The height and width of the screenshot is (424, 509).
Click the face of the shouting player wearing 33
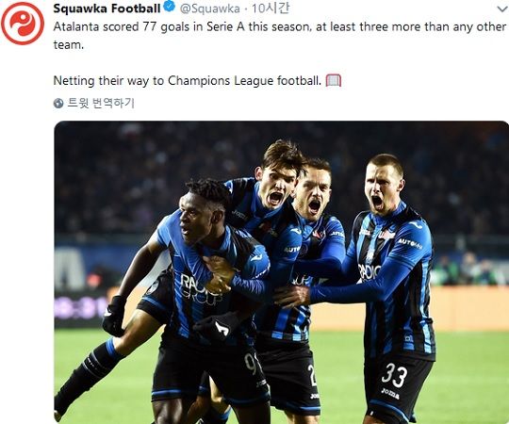pos(381,190)
